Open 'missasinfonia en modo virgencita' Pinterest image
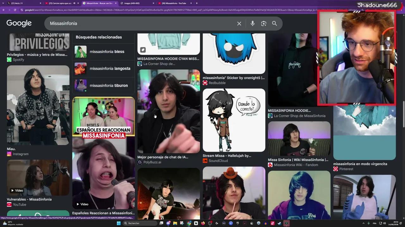Image resolution: width=405 pixels, height=227 pixels. click(364, 132)
